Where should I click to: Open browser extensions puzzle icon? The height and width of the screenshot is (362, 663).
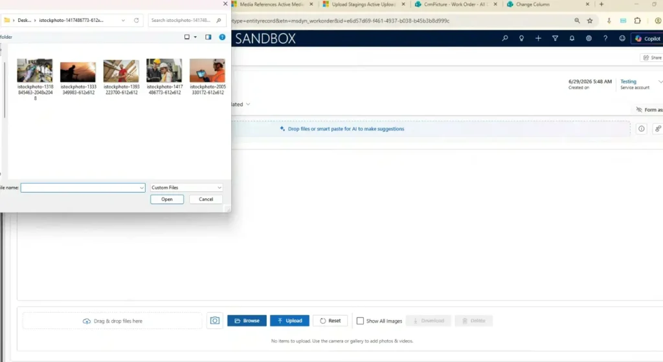[x=638, y=21]
